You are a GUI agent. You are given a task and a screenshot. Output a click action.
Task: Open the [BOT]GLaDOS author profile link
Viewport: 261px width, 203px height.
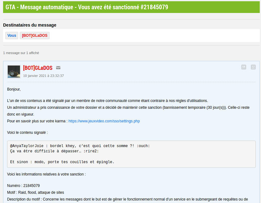tap(38, 68)
